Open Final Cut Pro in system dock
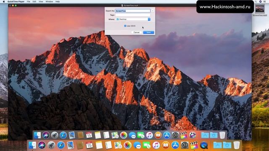 click(x=194, y=145)
